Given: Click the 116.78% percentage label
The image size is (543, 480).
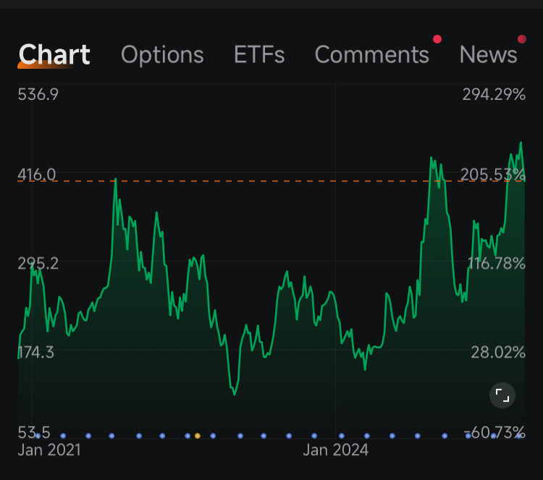Looking at the screenshot, I should (496, 264).
